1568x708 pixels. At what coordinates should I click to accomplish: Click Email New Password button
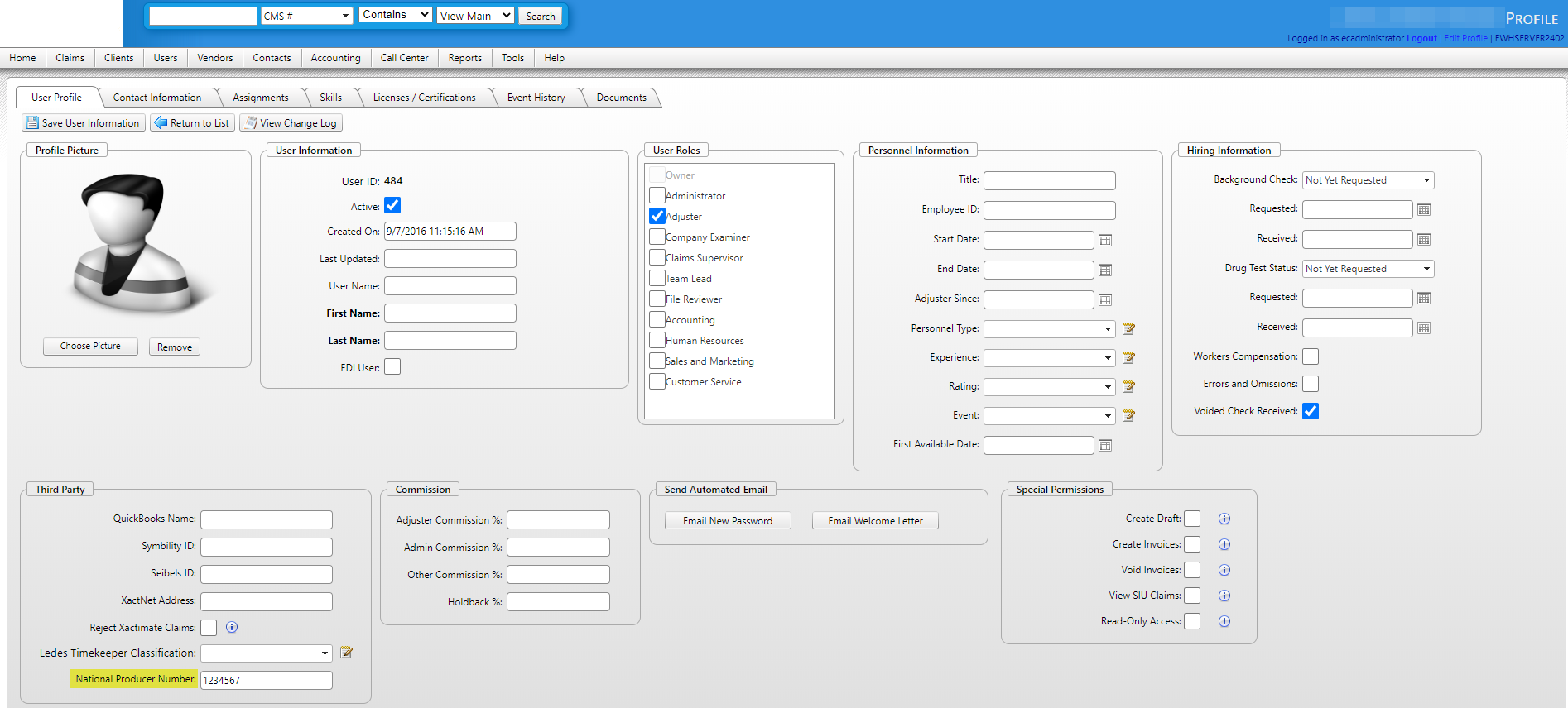coord(728,521)
